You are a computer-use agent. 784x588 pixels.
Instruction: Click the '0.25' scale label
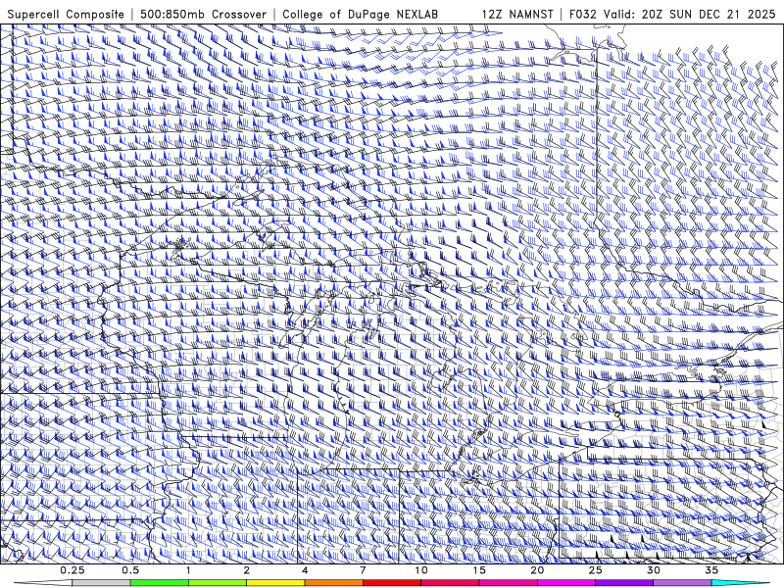73,570
